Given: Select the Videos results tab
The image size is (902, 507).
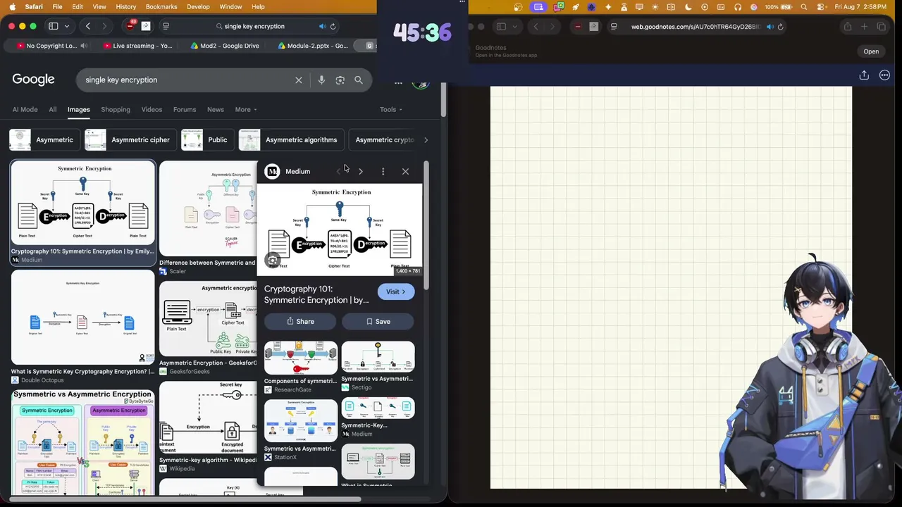Looking at the screenshot, I should click(152, 110).
